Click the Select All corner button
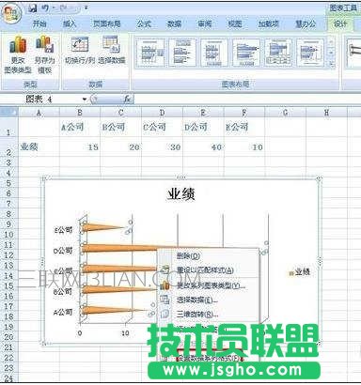Viewport: 361px width, 385px height. (x=9, y=113)
